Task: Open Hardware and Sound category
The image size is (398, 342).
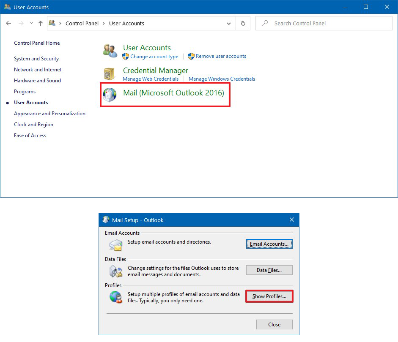Action: (x=37, y=81)
